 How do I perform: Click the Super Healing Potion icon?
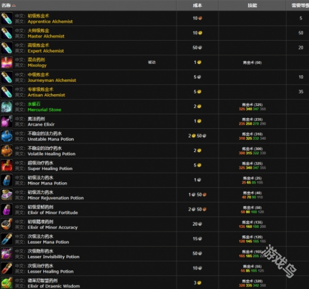click(x=7, y=165)
